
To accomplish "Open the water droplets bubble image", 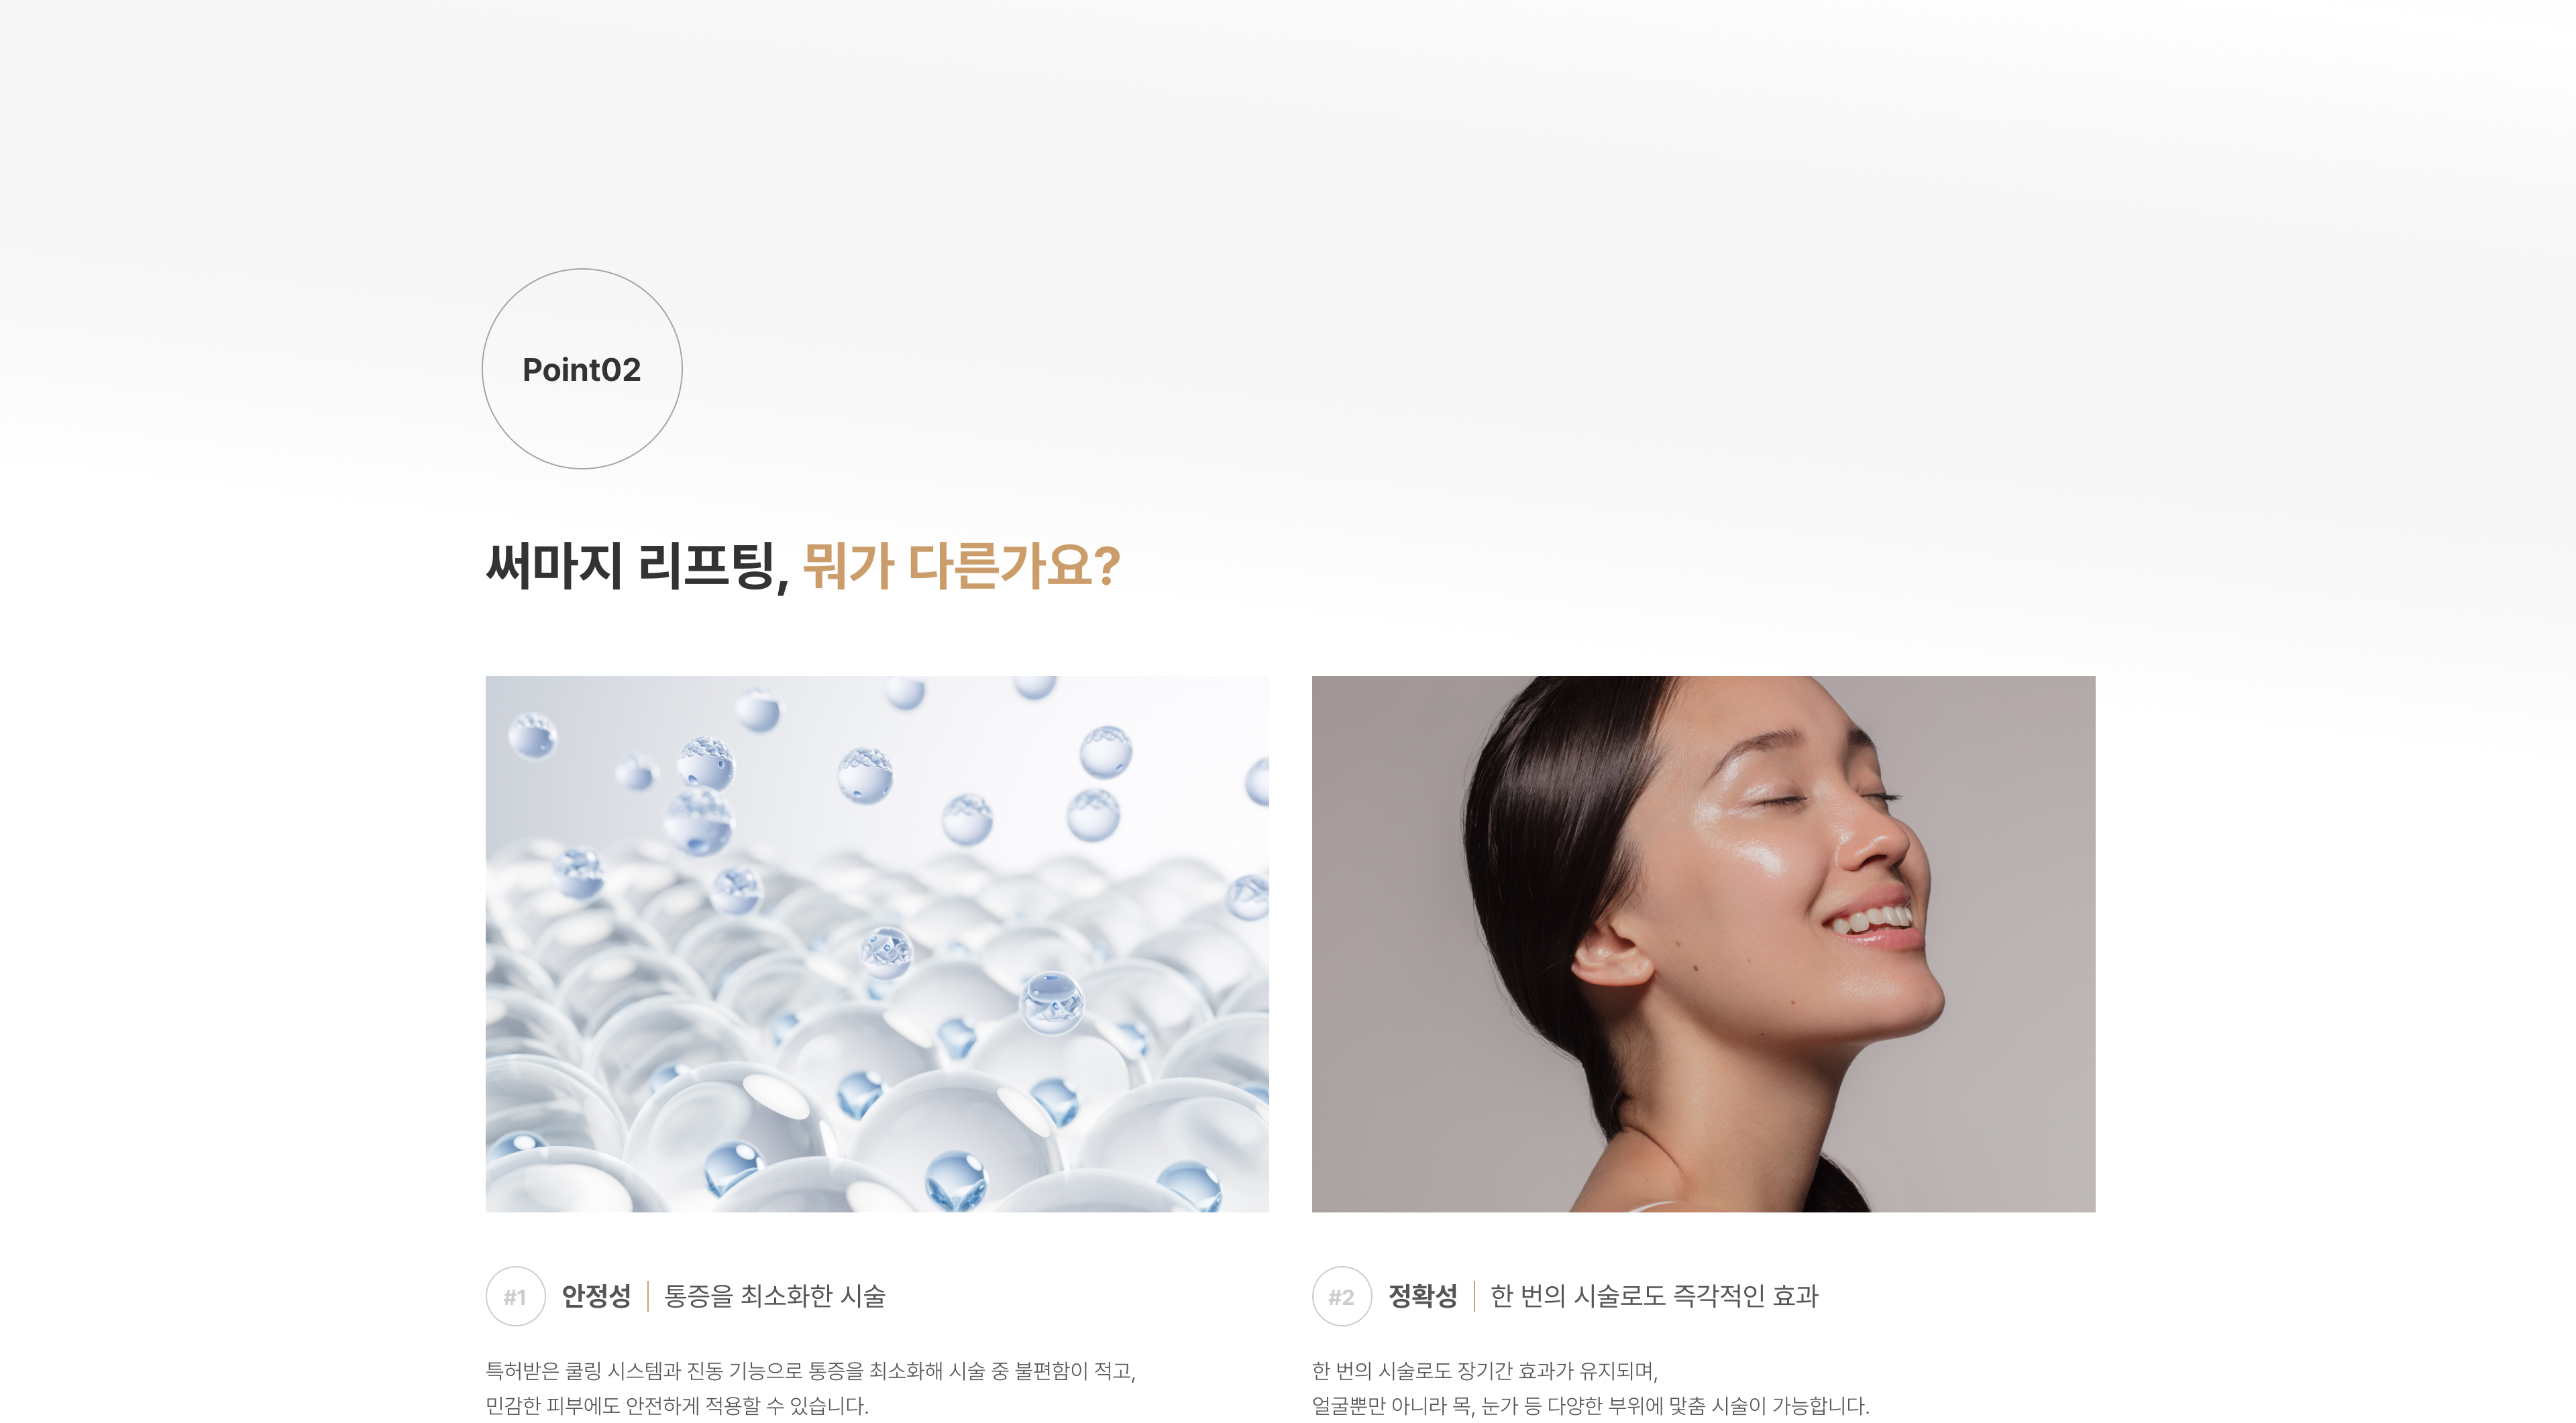I will [x=877, y=944].
